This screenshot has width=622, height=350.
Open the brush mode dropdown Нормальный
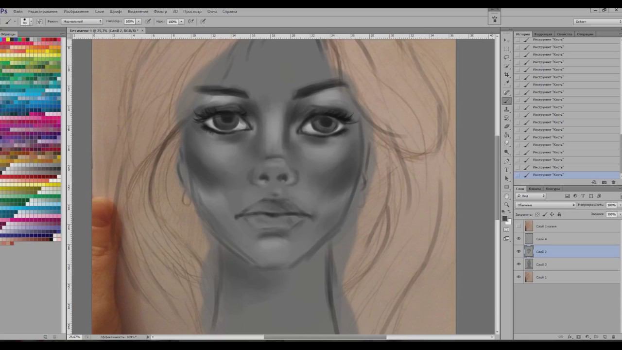[82, 21]
